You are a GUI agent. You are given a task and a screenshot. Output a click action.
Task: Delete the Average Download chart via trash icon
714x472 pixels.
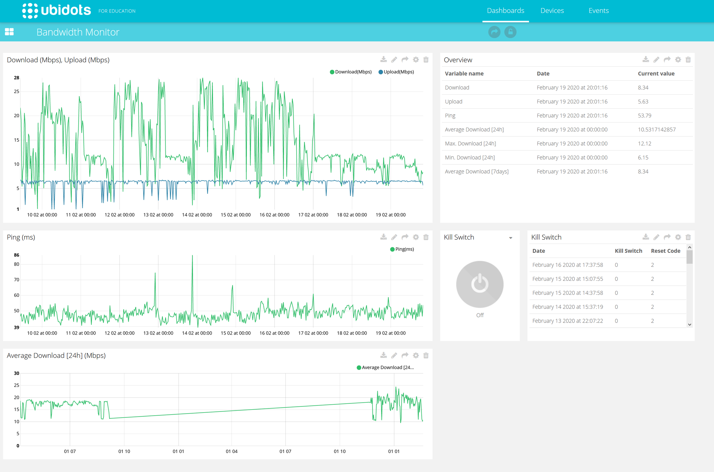coord(426,355)
